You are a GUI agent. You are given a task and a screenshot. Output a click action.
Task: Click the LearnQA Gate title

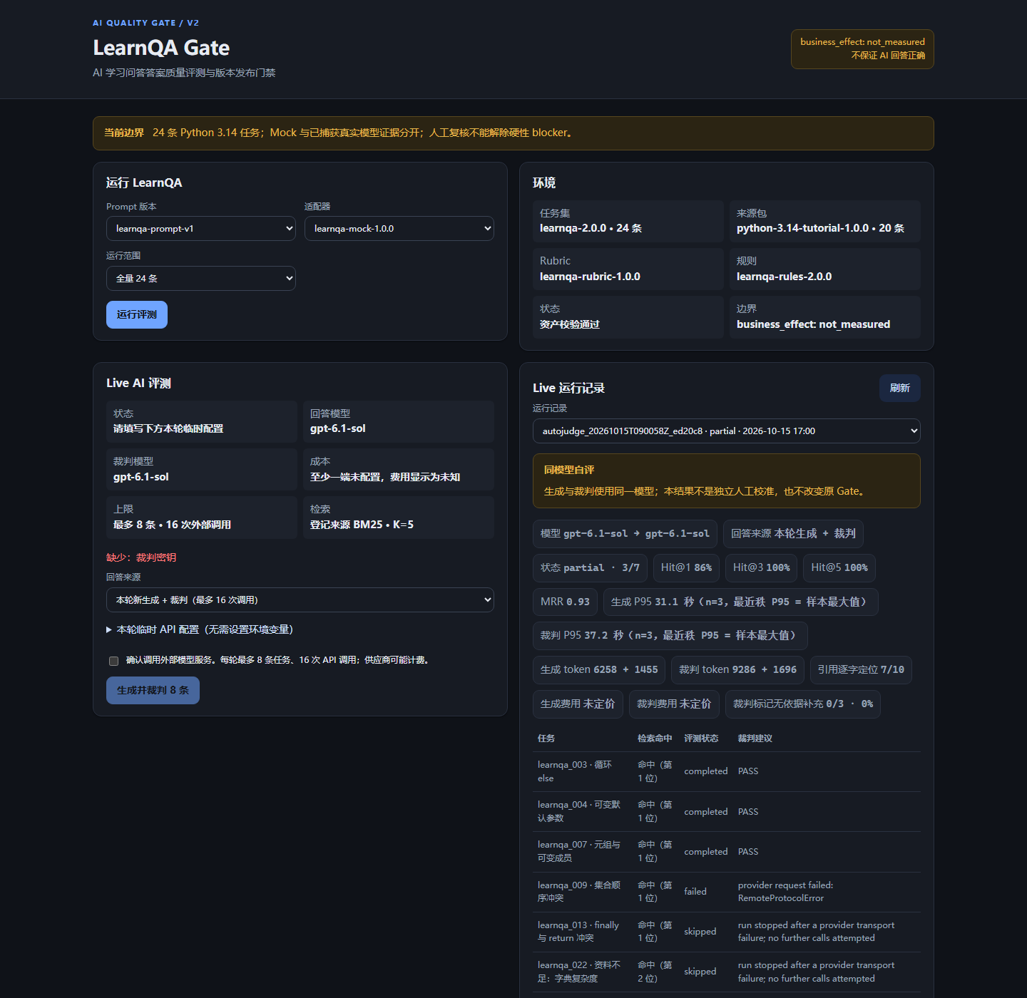click(161, 48)
